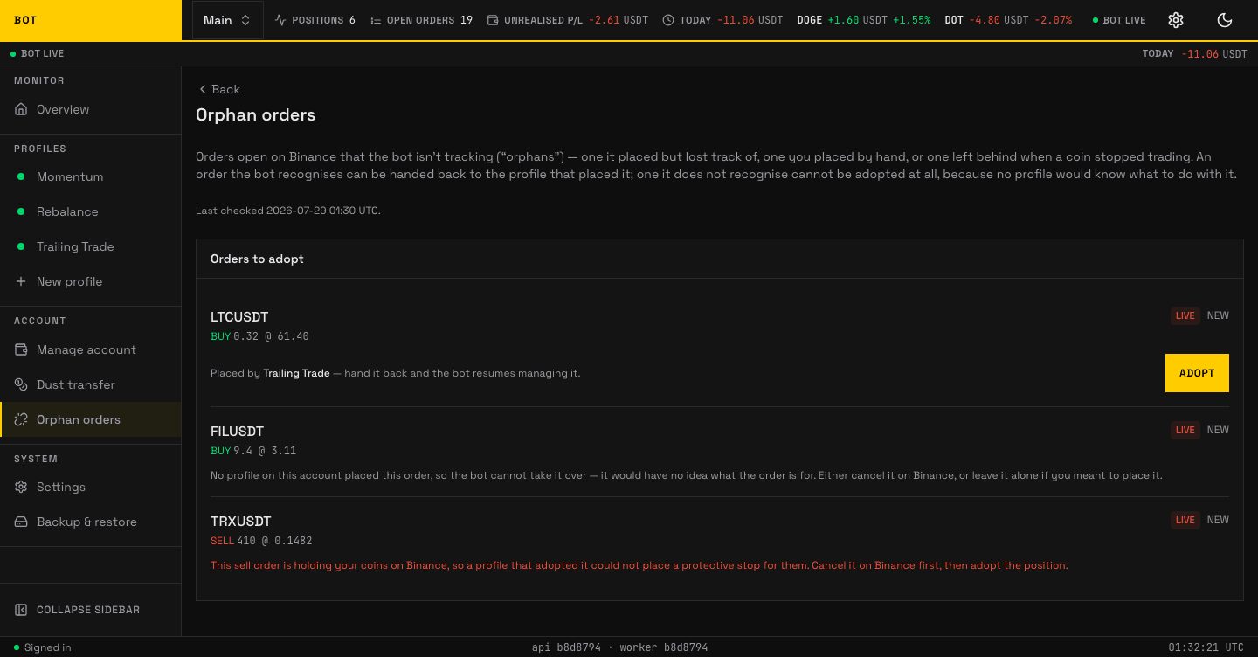Click LIVE badge on TRXUSDT row
The width and height of the screenshot is (1258, 657).
[x=1185, y=520]
